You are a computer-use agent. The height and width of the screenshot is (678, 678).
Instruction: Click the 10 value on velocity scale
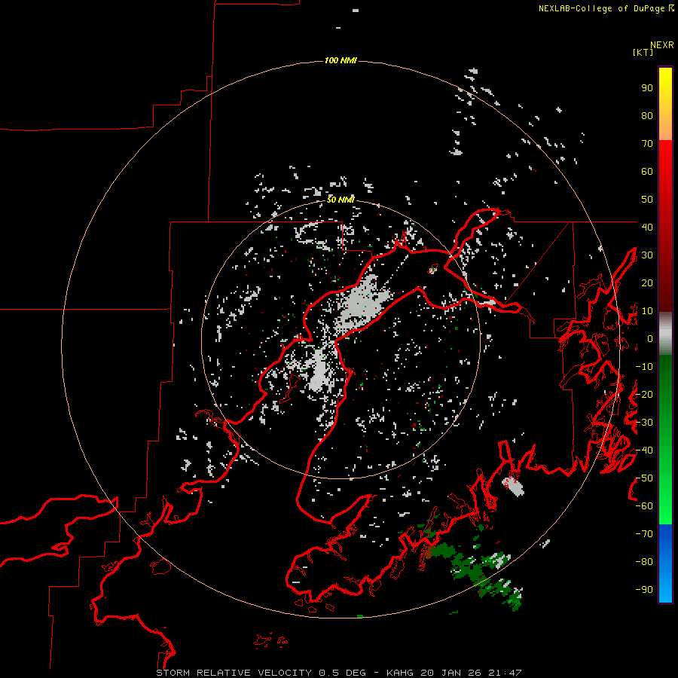click(647, 311)
